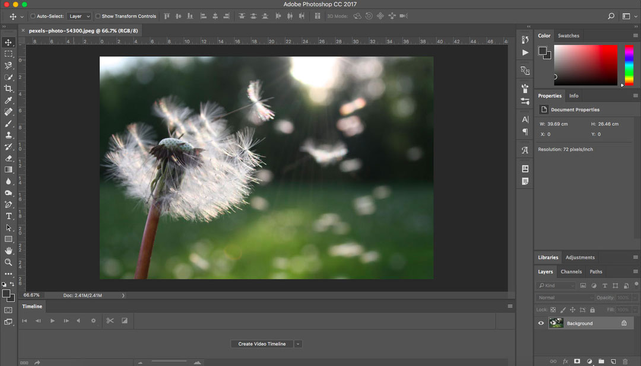Click the Background layer thumbnail

(x=556, y=323)
